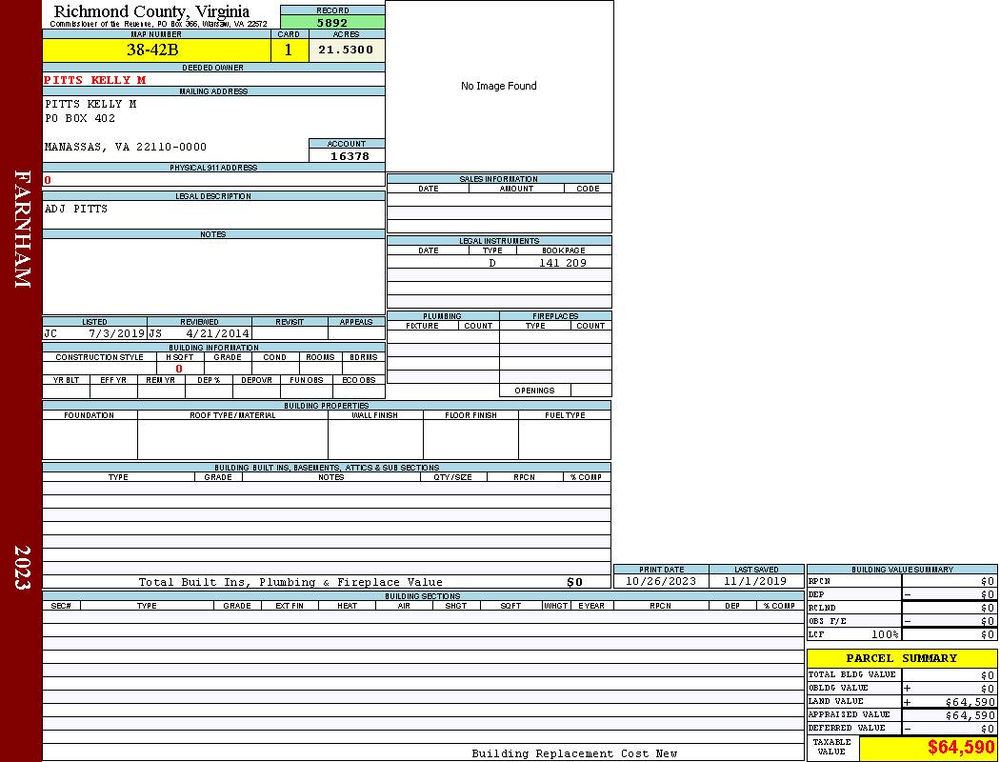
Task: Select the map number 38-42B field
Action: [155, 50]
